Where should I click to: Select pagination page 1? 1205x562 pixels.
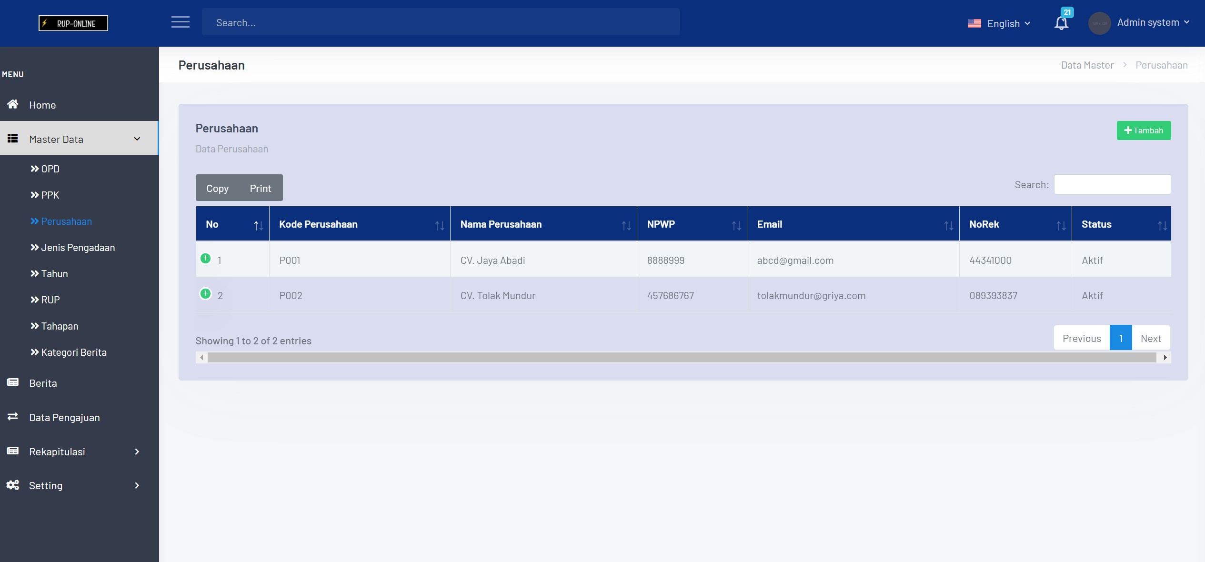[x=1121, y=338]
